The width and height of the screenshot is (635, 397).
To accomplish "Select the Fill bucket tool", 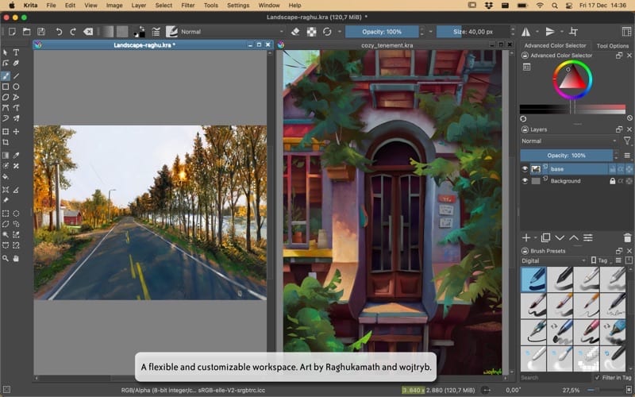I will point(6,176).
